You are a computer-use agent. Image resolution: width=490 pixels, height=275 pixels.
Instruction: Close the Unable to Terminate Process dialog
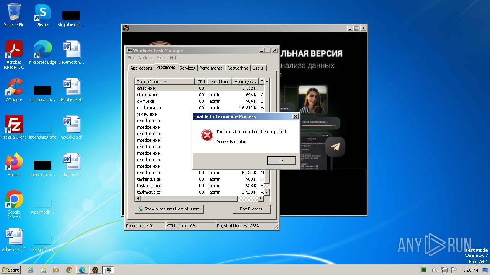pyautogui.click(x=295, y=116)
